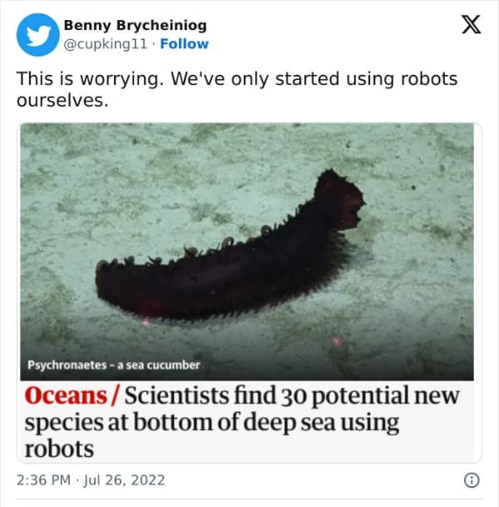Click the word "ourselves." in the tweet
This screenshot has height=507, width=499.
62,100
